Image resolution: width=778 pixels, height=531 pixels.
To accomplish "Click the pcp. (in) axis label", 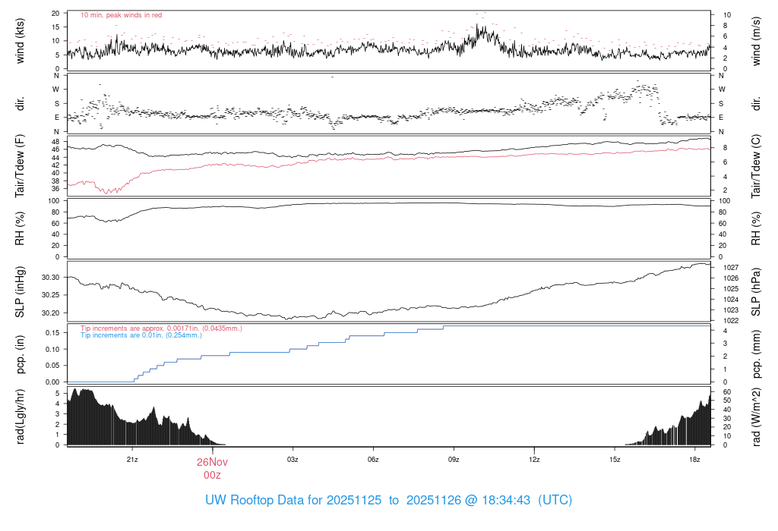I will pyautogui.click(x=20, y=354).
